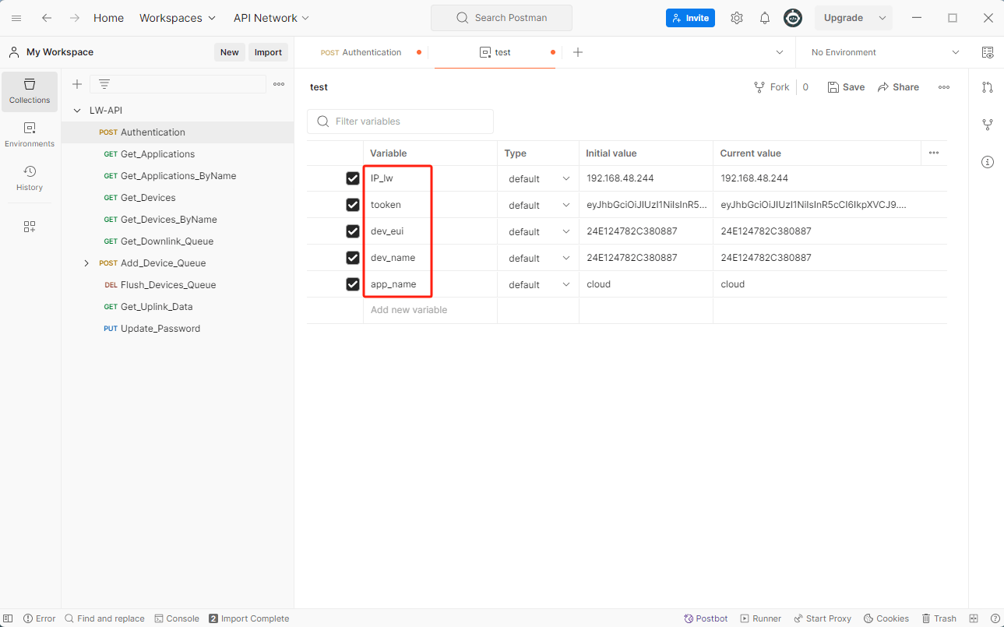Fork the test collection
Image resolution: width=1004 pixels, height=627 pixels.
point(772,87)
